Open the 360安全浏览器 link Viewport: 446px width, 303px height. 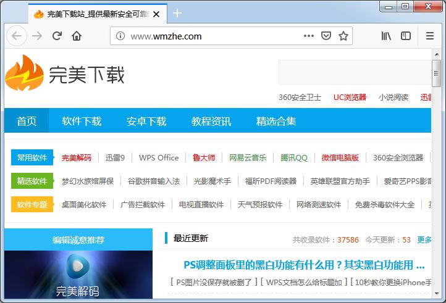[x=398, y=157]
